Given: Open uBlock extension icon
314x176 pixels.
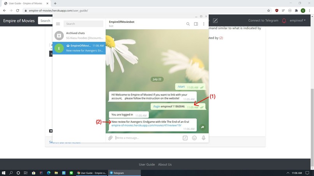Looking at the screenshot, I should point(277,10).
